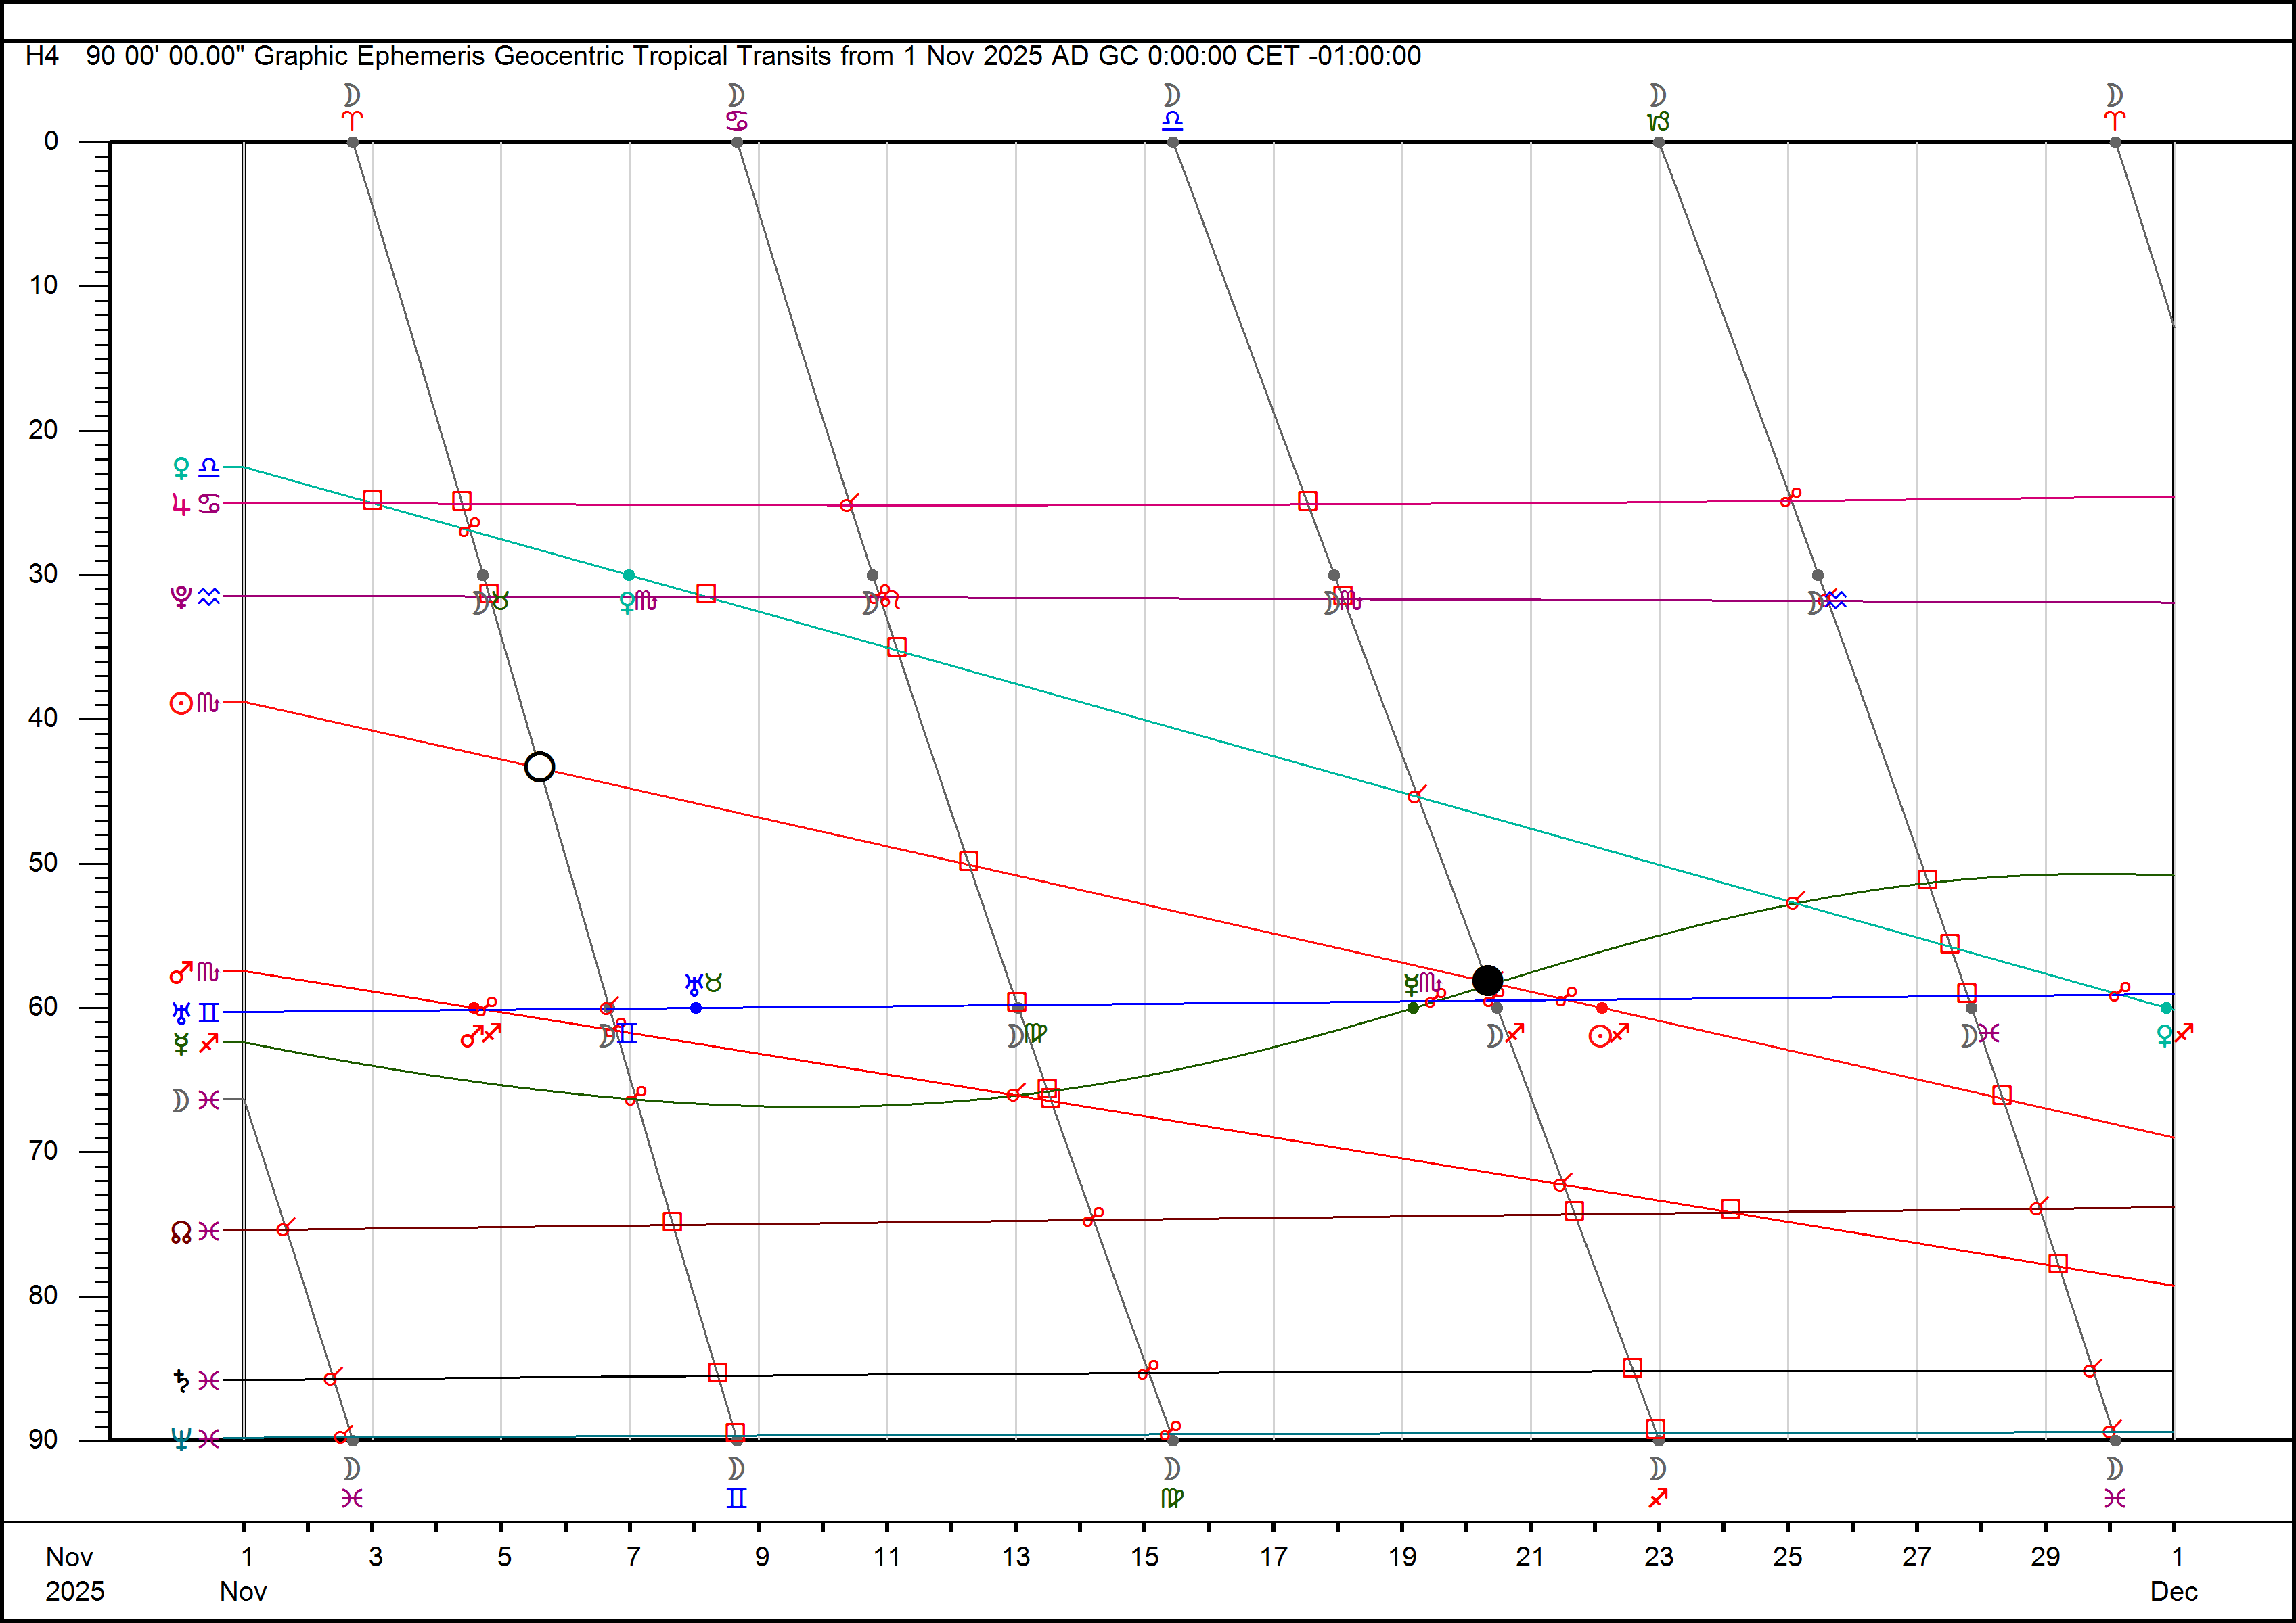Click the 50 degree y-axis label
This screenshot has width=2296, height=1623.
point(43,862)
